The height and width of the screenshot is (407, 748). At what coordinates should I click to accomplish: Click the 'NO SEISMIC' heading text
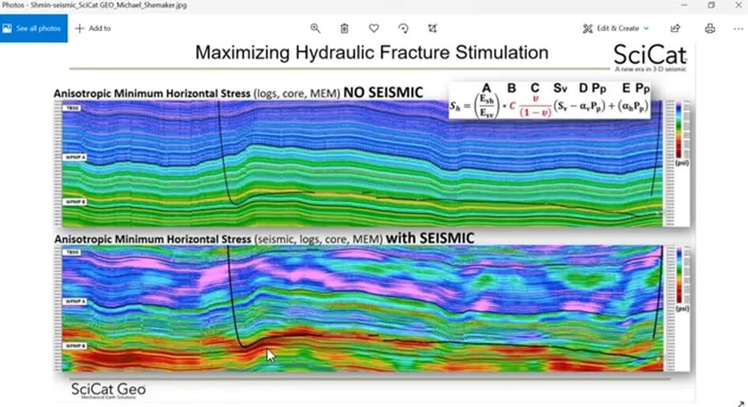(x=383, y=92)
